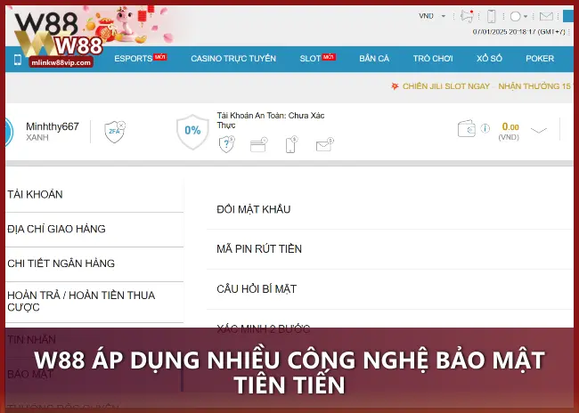Verify the security question shield icon
The height and width of the screenshot is (413, 579).
coord(227,144)
